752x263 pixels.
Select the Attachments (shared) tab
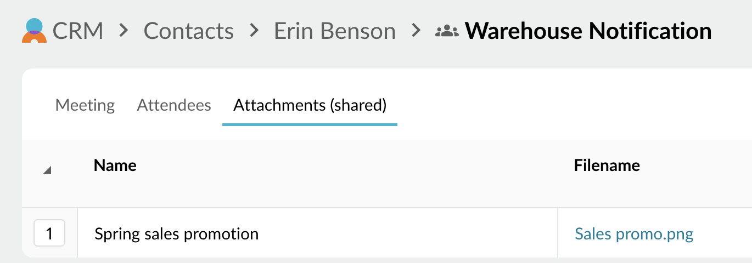pos(310,105)
